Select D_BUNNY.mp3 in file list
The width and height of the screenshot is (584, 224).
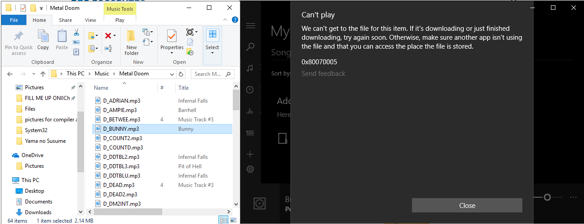pyautogui.click(x=162, y=129)
